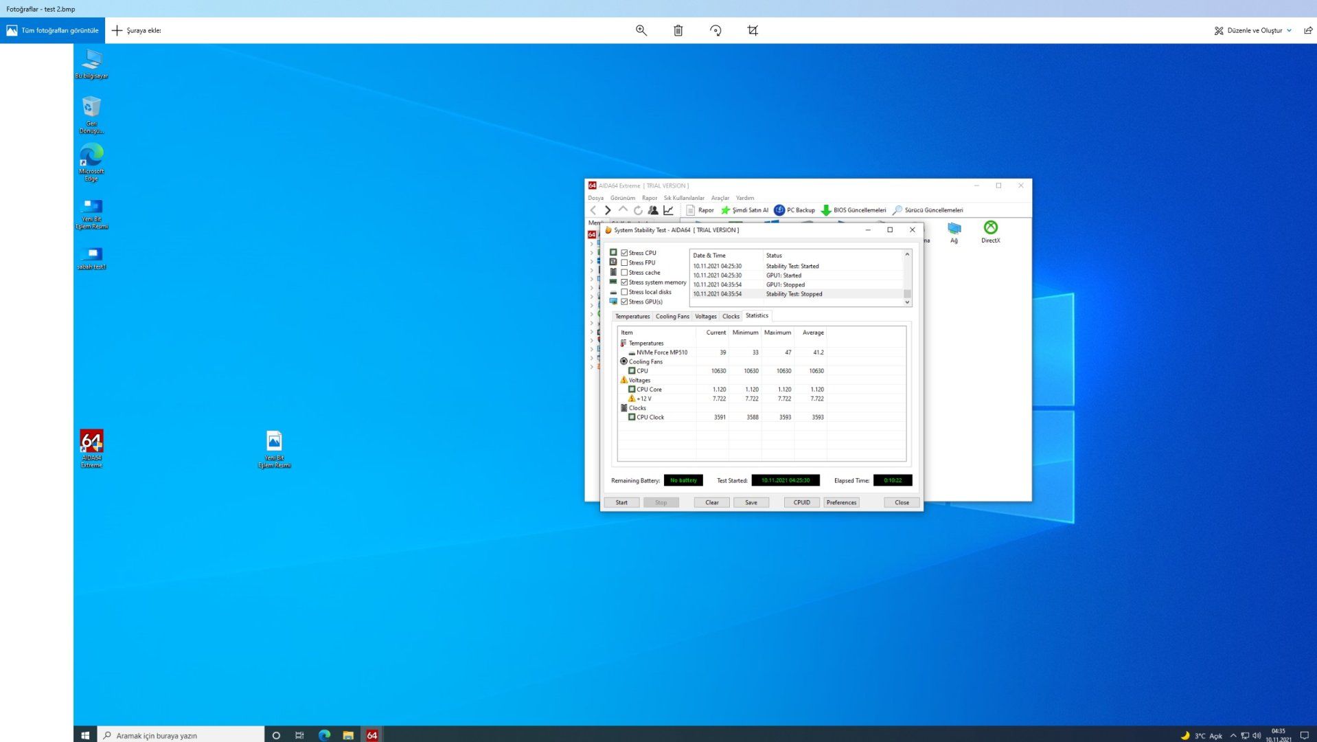
Task: Open the Sık Kullanılanlar menu
Action: click(x=684, y=198)
